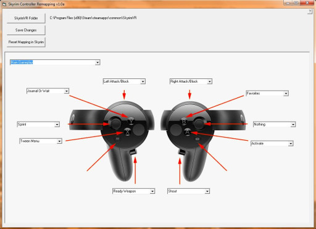Click the app icon in title bar
The width and height of the screenshot is (316, 229).
click(x=4, y=4)
